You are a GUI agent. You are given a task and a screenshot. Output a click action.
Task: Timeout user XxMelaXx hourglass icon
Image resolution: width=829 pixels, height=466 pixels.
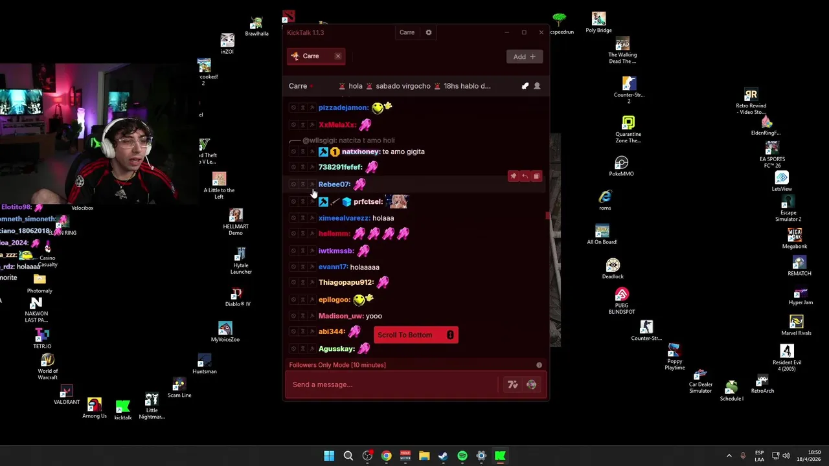[302, 125]
